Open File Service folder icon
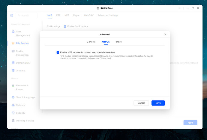 (x=13, y=43)
